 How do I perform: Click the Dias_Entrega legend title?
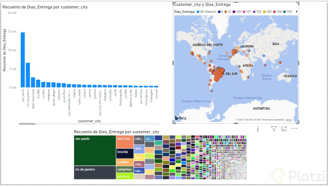[x=184, y=12]
